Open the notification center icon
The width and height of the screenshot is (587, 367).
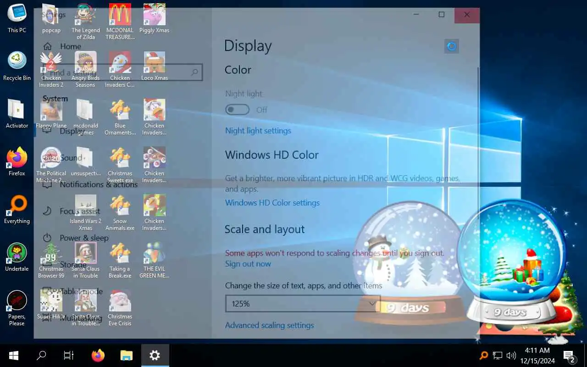point(569,356)
